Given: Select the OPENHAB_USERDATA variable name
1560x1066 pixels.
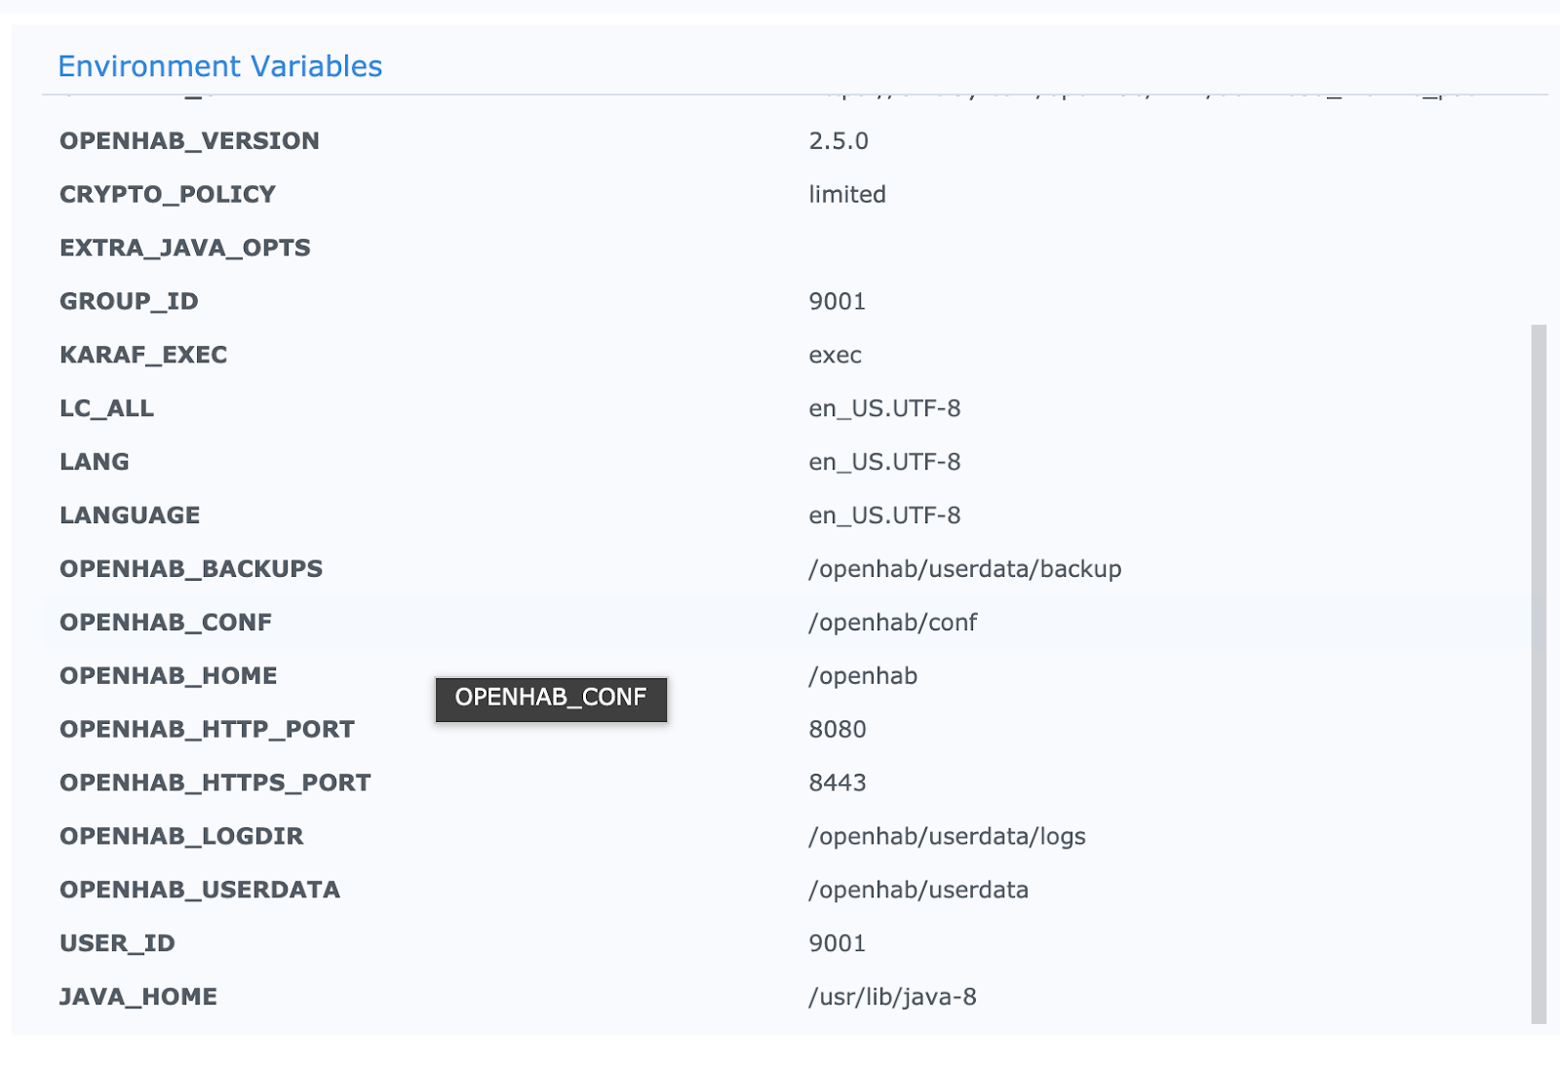Looking at the screenshot, I should click(x=200, y=892).
